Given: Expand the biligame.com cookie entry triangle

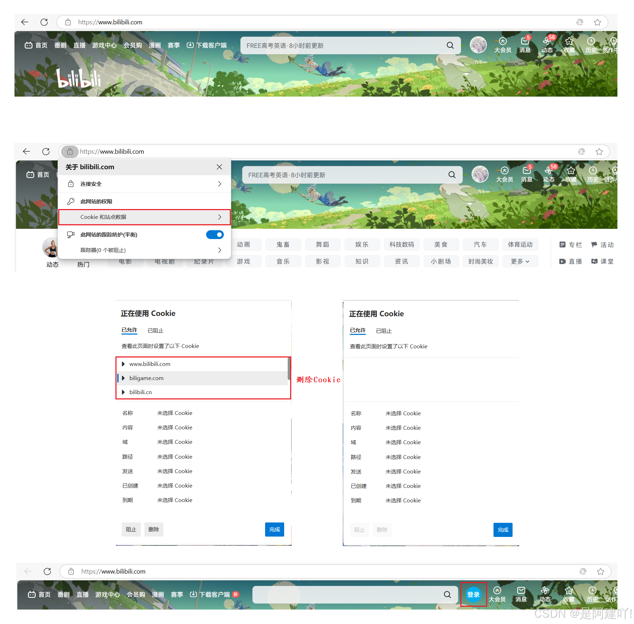Looking at the screenshot, I should click(123, 378).
